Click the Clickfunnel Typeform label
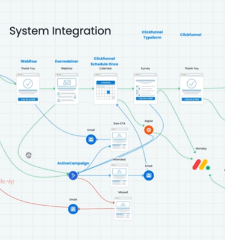The height and width of the screenshot is (240, 225). (152, 35)
